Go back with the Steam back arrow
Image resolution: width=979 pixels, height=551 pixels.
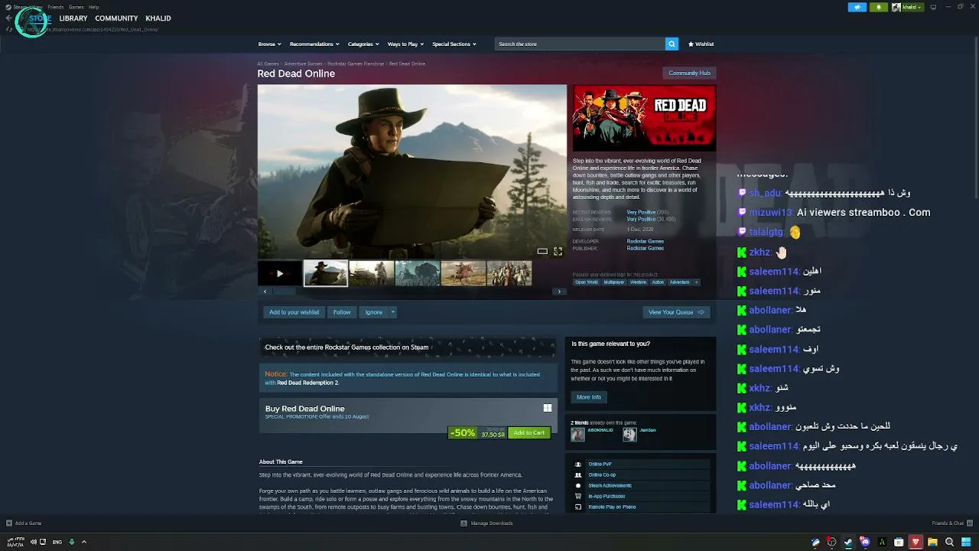(x=8, y=18)
